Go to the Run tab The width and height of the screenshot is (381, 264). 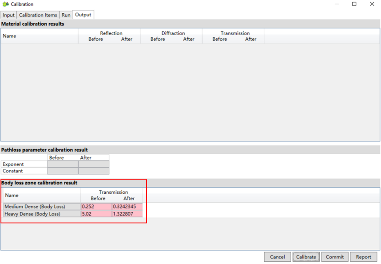(x=66, y=15)
